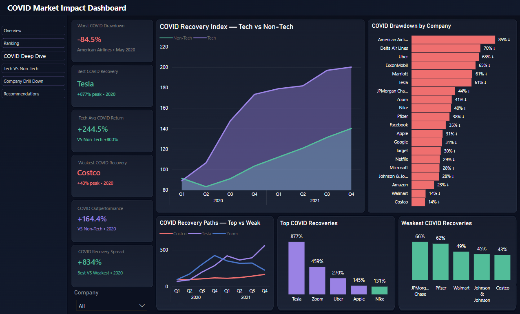This screenshot has width=520, height=314.
Task: Click the COVID Recovery Spread +834% value
Action: click(x=89, y=262)
